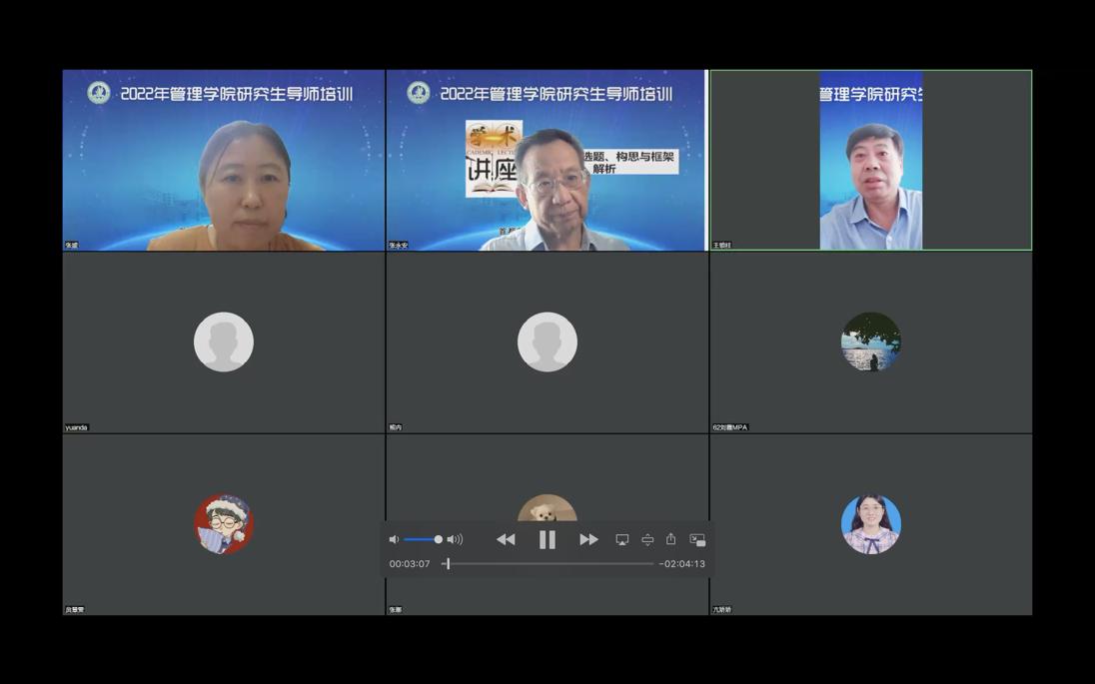This screenshot has height=684, width=1095.
Task: Select the green-bordered active speaker video
Action: click(x=870, y=160)
